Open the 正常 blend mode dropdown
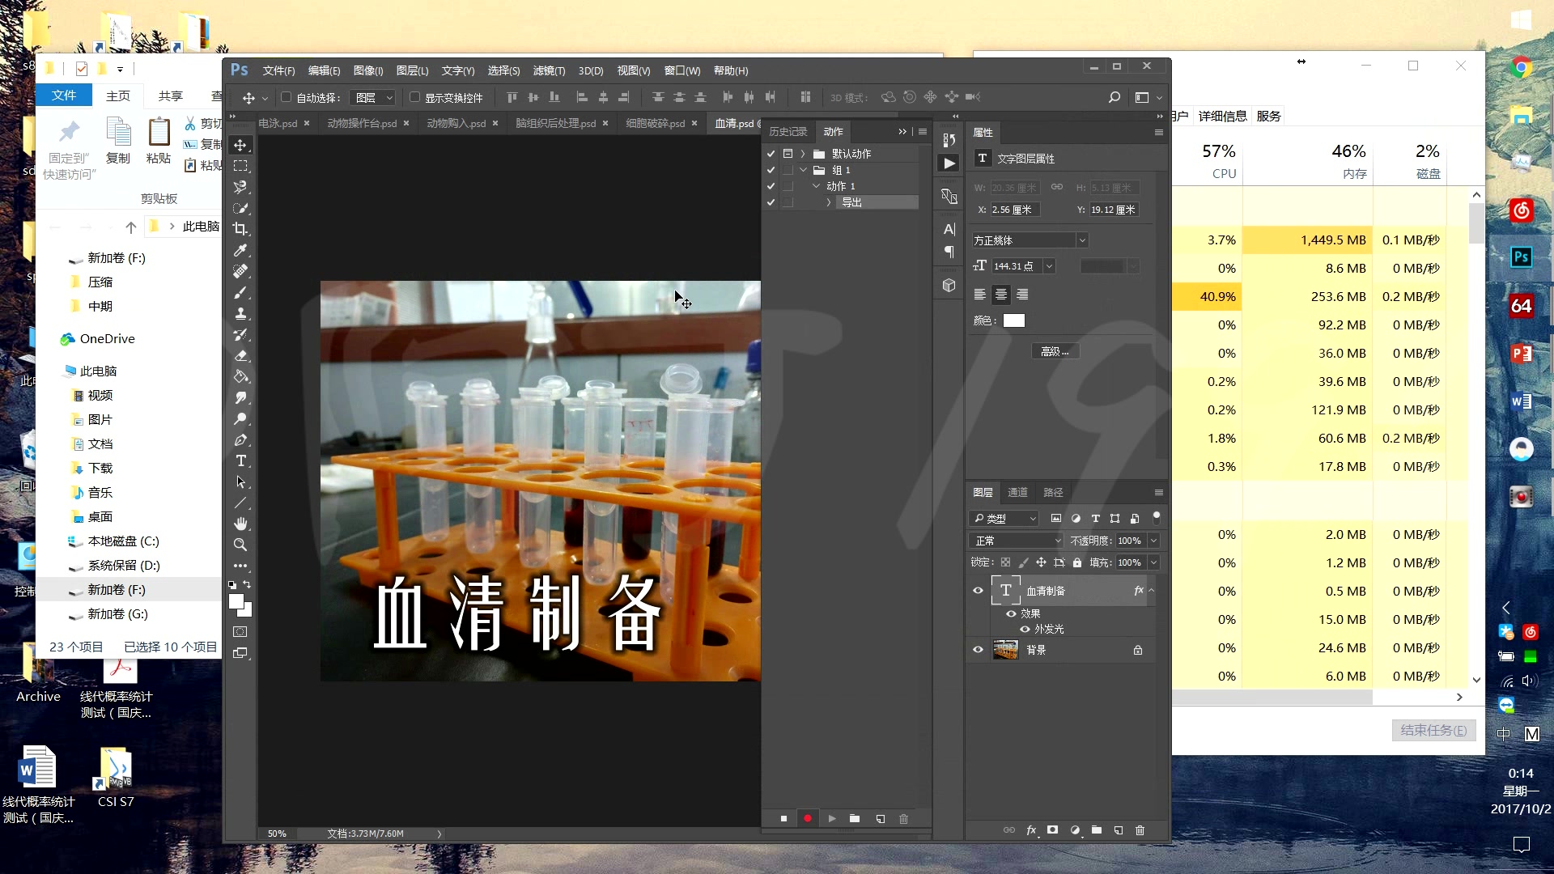This screenshot has height=874, width=1554. 1017,541
